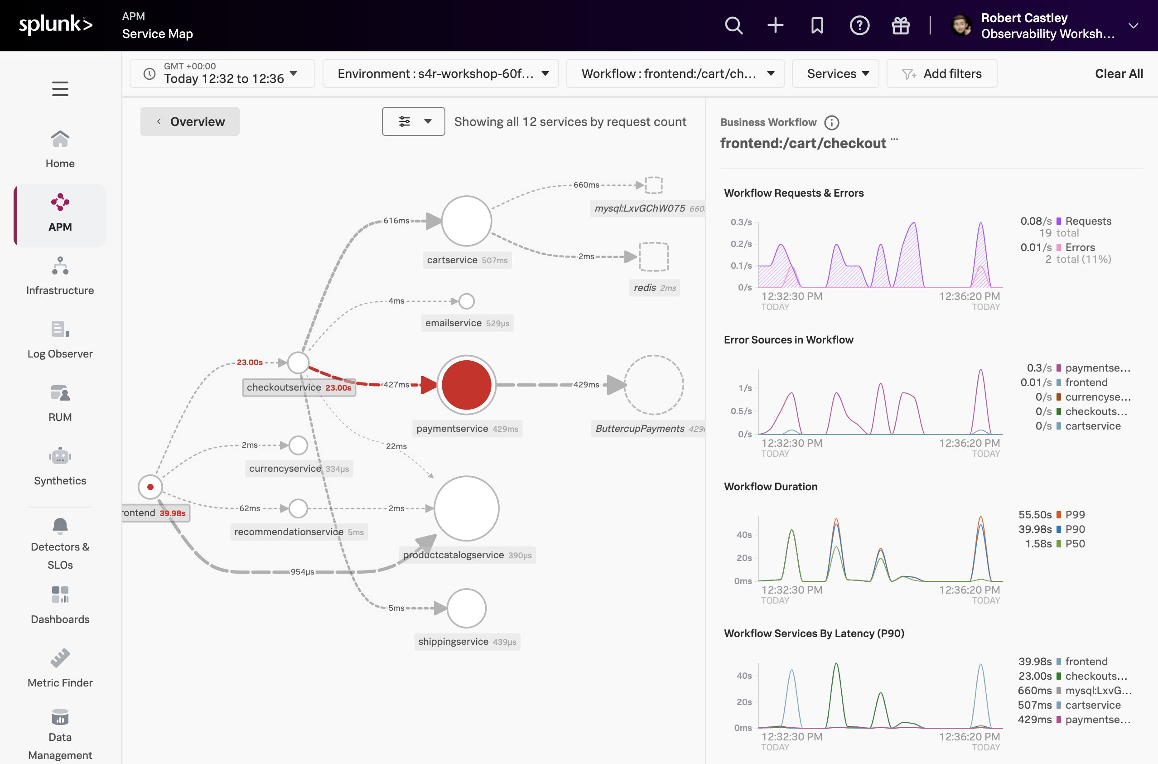Viewport: 1158px width, 764px height.
Task: Expand the time range picker
Action: (222, 73)
